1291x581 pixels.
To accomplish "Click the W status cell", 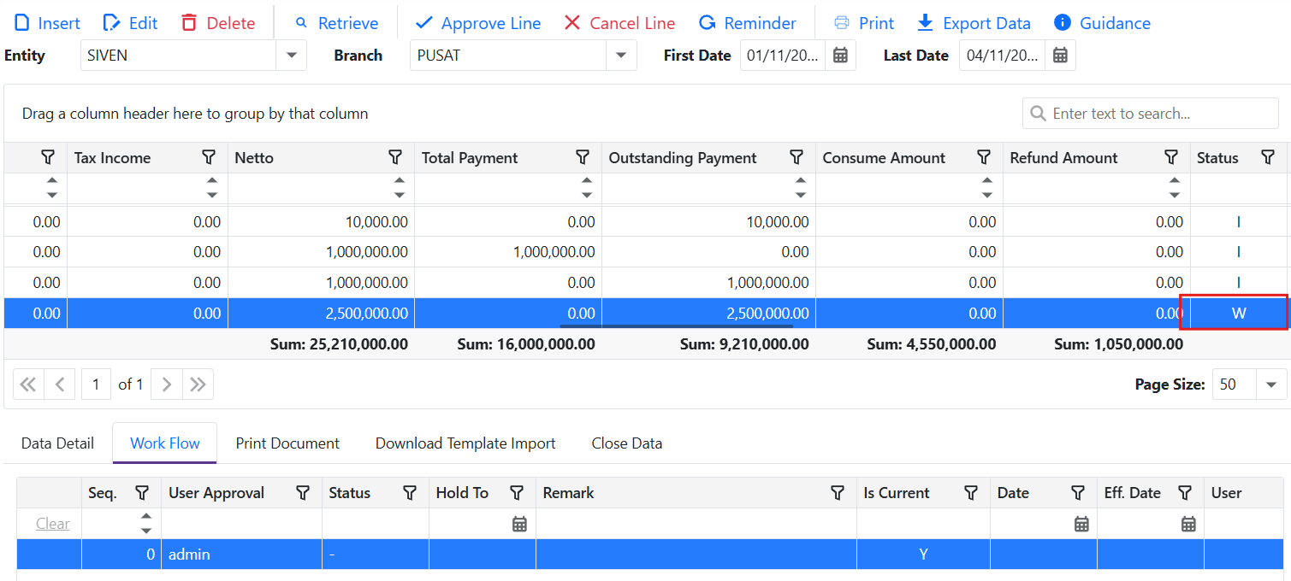I will 1239,314.
